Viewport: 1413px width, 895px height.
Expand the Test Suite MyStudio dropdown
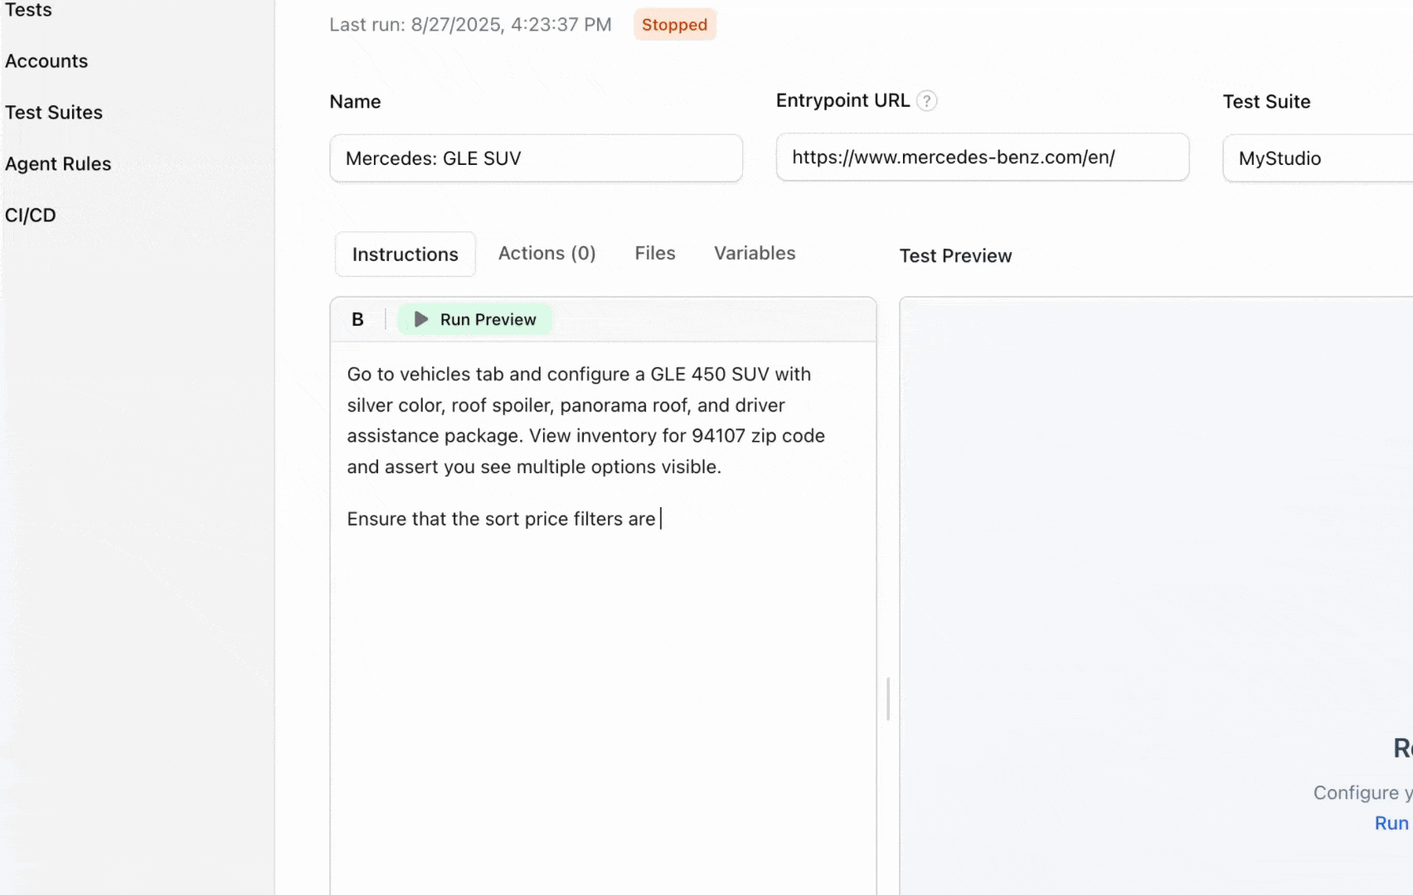(1317, 158)
